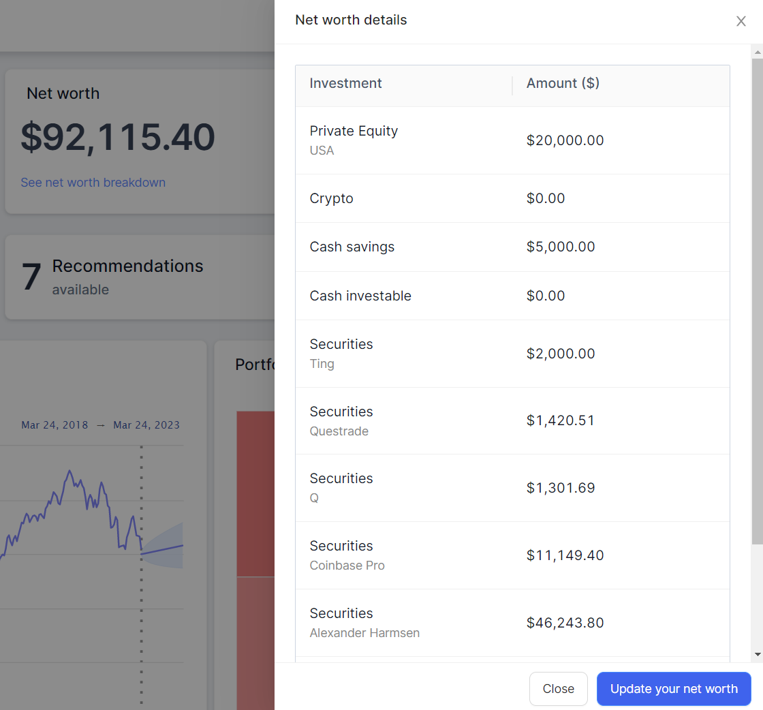Viewport: 763px width, 710px height.
Task: Click the panel's vertical scrollbar thumb
Action: [758, 300]
